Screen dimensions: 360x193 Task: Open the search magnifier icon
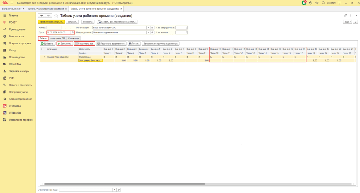(x=323, y=3)
